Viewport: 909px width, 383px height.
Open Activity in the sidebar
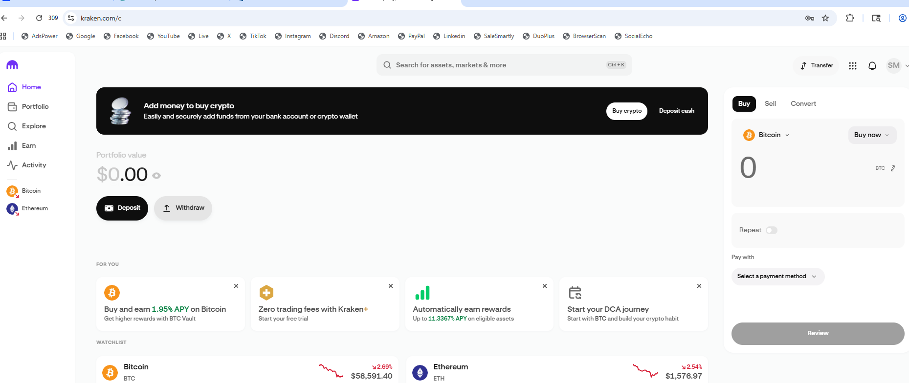[x=27, y=165]
